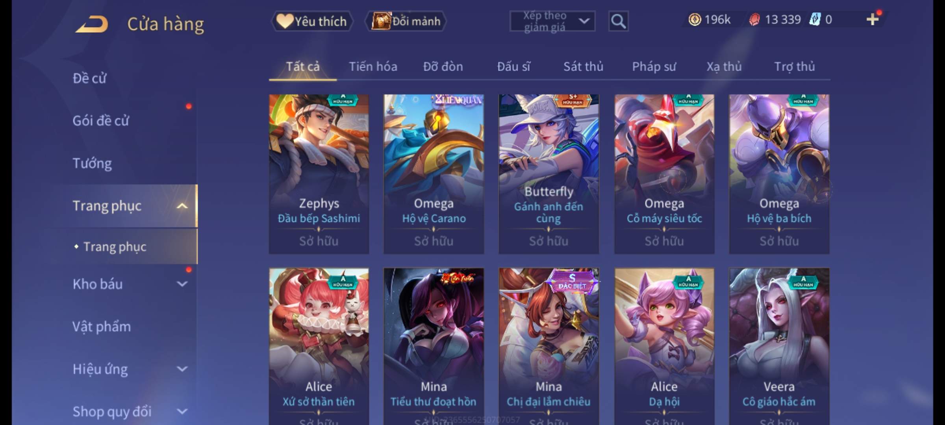Open the Xếp theo giảm giá dropdown
945x425 pixels.
(x=552, y=21)
